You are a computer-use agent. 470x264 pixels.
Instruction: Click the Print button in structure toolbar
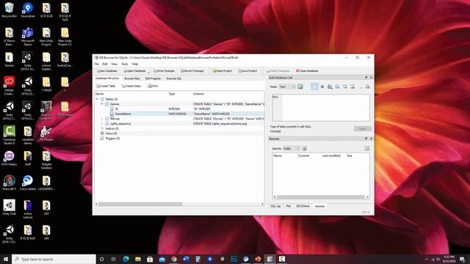click(153, 86)
